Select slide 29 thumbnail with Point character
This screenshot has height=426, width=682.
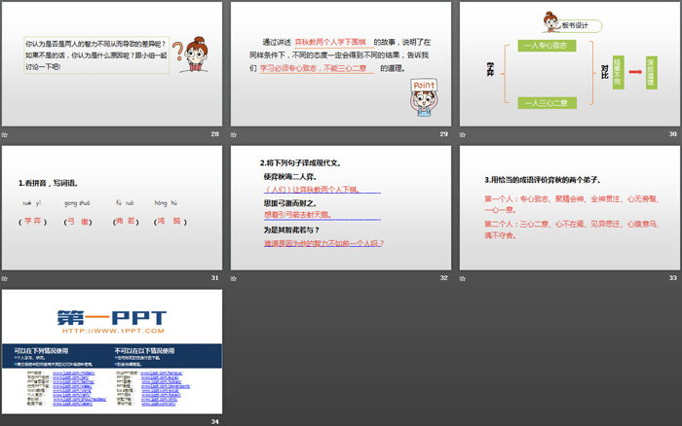(x=341, y=64)
